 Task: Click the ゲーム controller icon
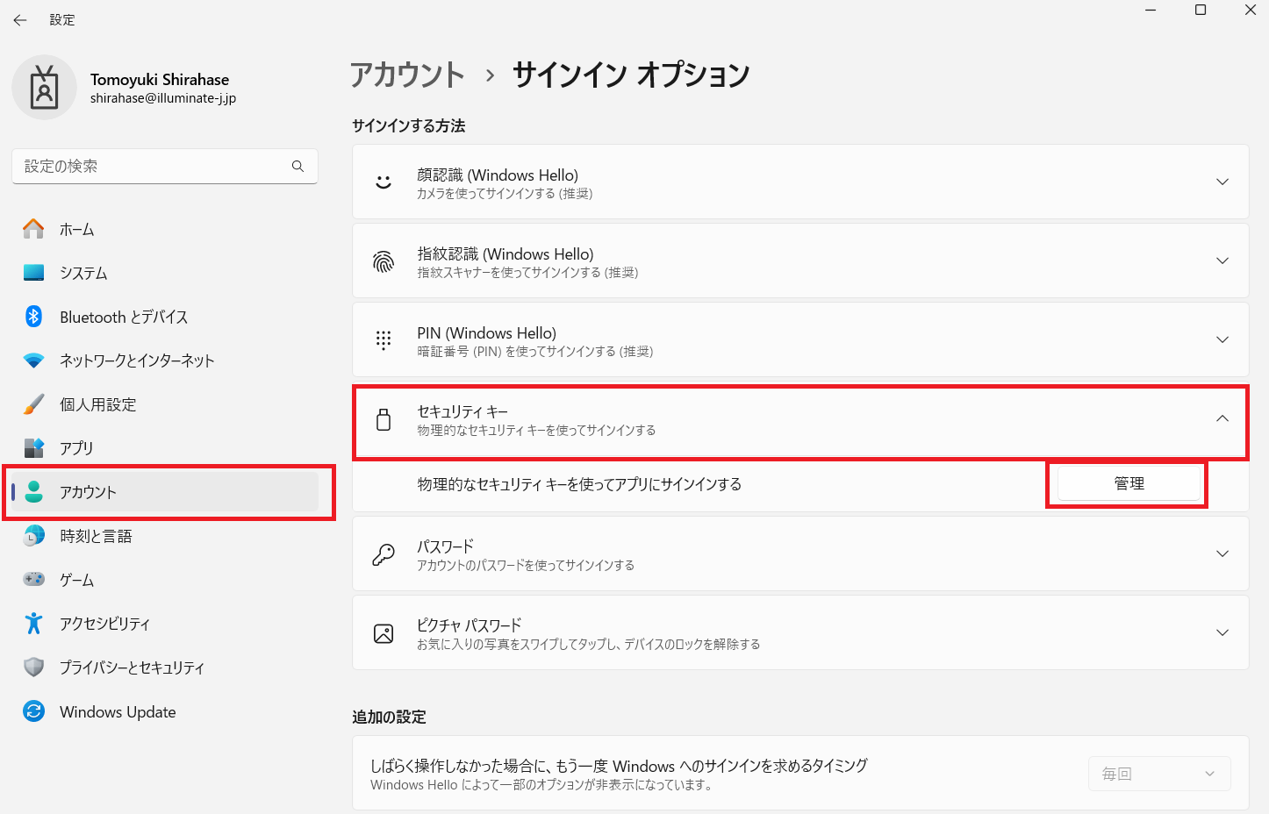[33, 580]
